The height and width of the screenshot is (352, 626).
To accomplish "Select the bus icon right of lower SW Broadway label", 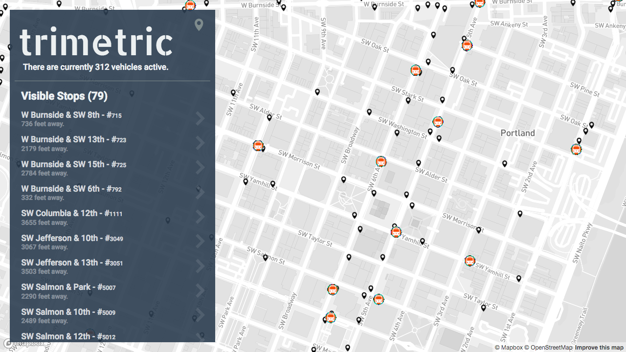I will coord(333,289).
